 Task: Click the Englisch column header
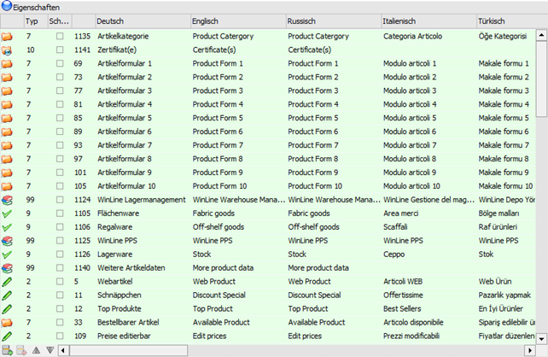236,20
